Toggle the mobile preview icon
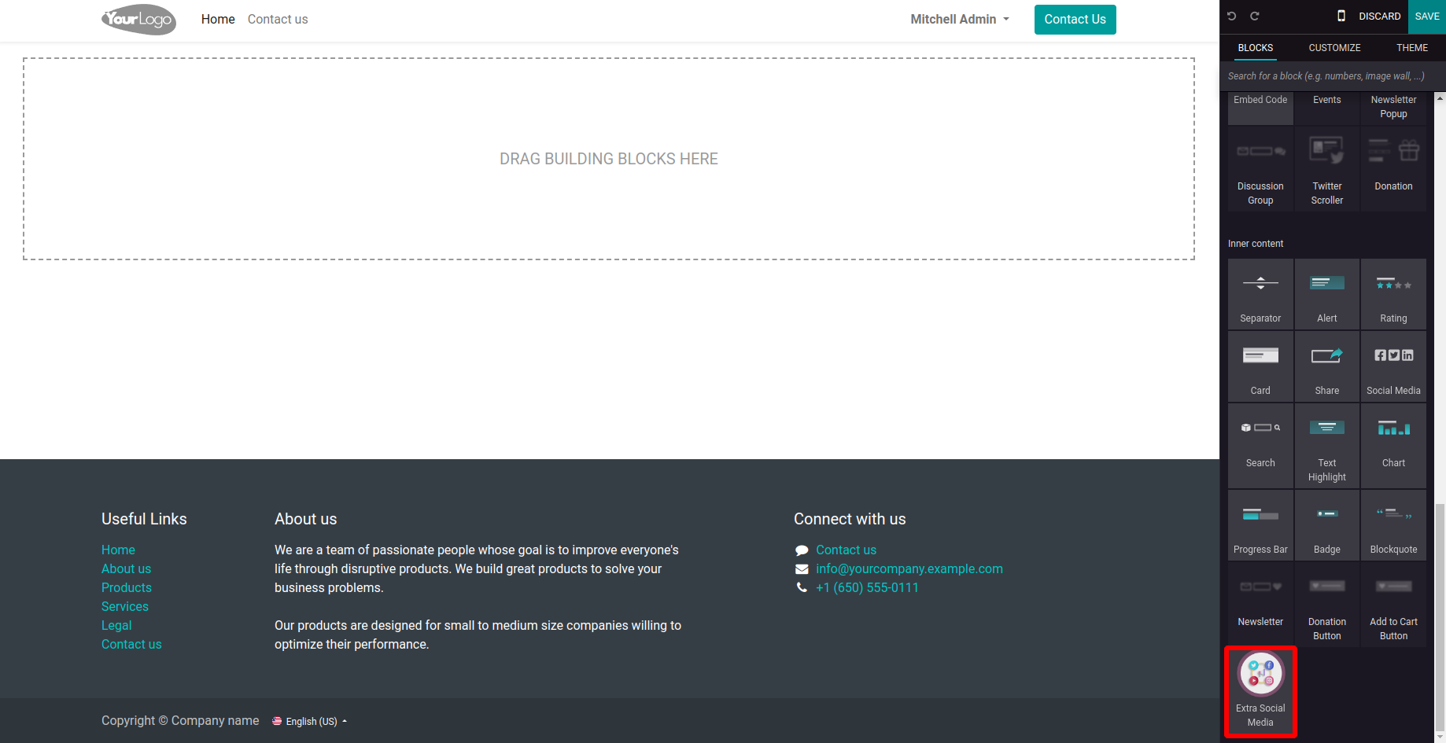This screenshot has width=1446, height=743. pyautogui.click(x=1341, y=16)
